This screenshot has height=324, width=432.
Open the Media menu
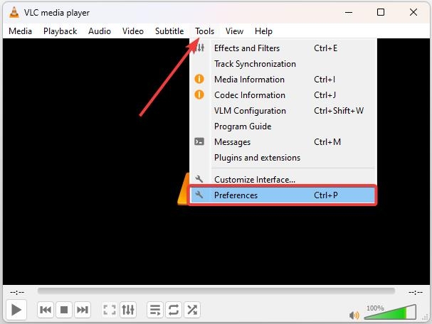pos(20,31)
